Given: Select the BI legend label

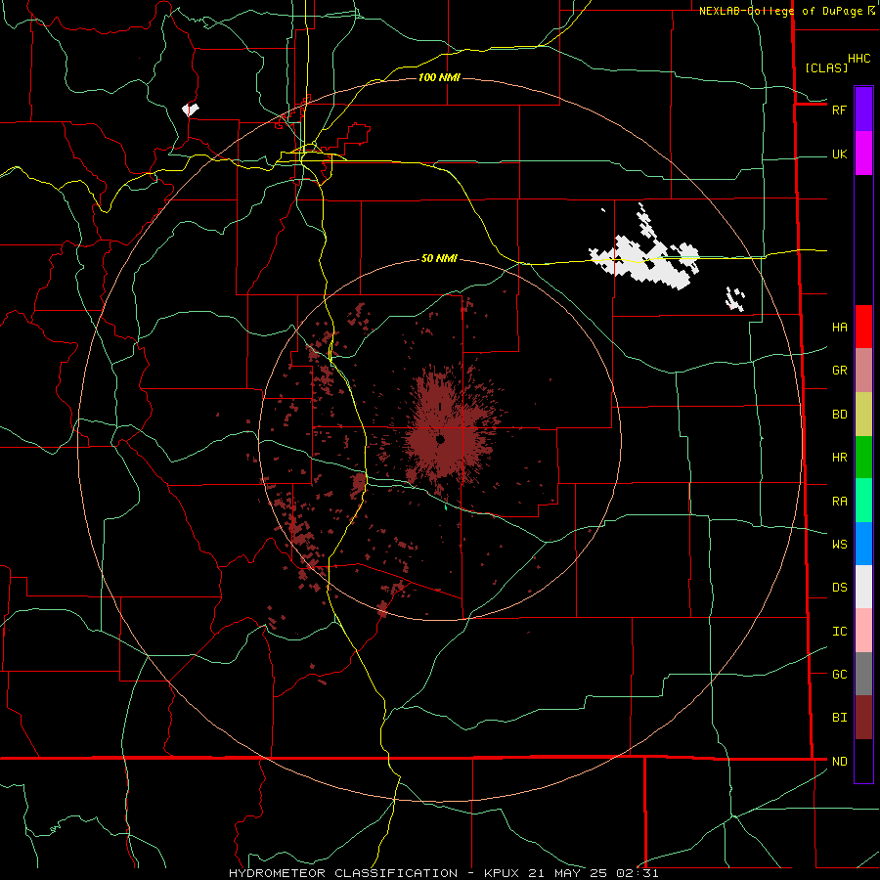Looking at the screenshot, I should pyautogui.click(x=840, y=718).
